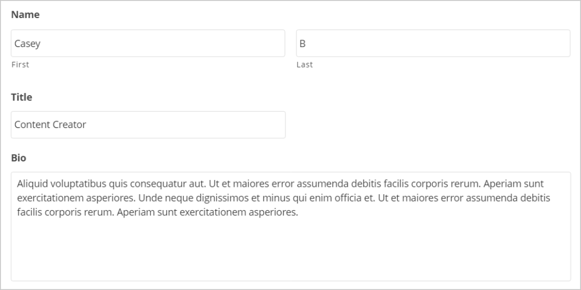This screenshot has height=290, width=581.
Task: Click the 'First' sub-label under the name input
Action: [20, 65]
